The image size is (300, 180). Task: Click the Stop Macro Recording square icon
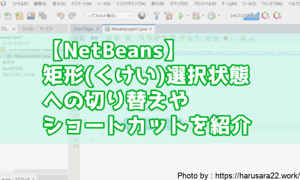pos(234,38)
